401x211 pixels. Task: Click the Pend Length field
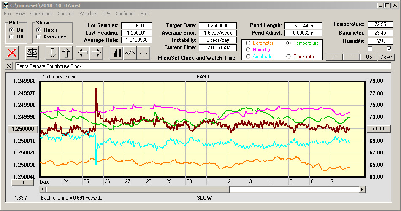303,26
